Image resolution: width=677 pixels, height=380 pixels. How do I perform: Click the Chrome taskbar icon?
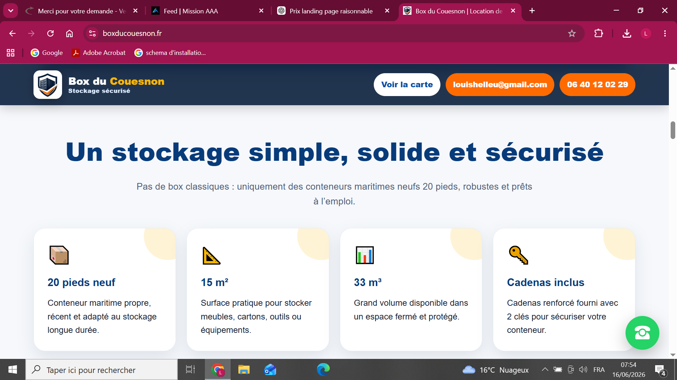(x=218, y=369)
